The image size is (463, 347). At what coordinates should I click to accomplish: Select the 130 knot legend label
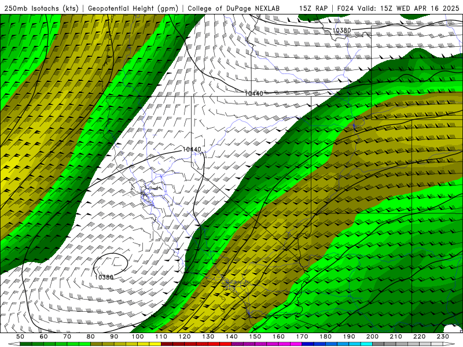pos(208,337)
